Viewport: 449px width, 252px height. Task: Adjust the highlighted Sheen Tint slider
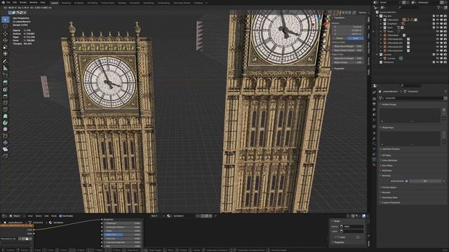[123, 234]
